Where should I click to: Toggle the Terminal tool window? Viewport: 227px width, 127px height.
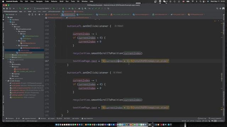tap(42, 119)
